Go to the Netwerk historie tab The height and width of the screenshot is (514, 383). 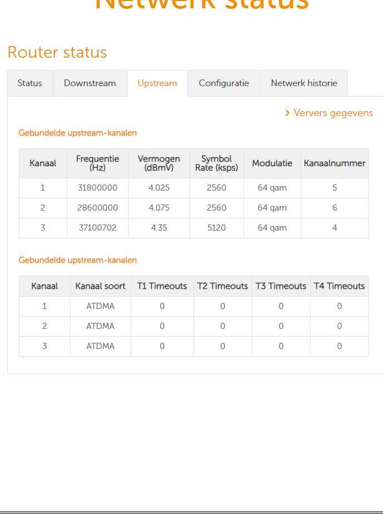[x=304, y=83]
